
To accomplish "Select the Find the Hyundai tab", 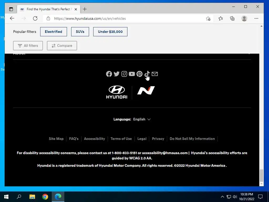I will (48, 9).
